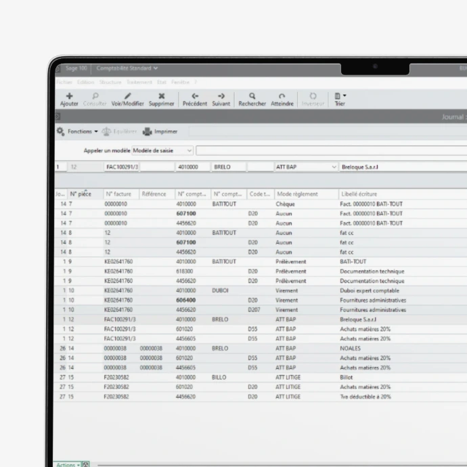This screenshot has width=467, height=467.
Task: Click the FAC100291/3 entry field
Action: (121, 167)
